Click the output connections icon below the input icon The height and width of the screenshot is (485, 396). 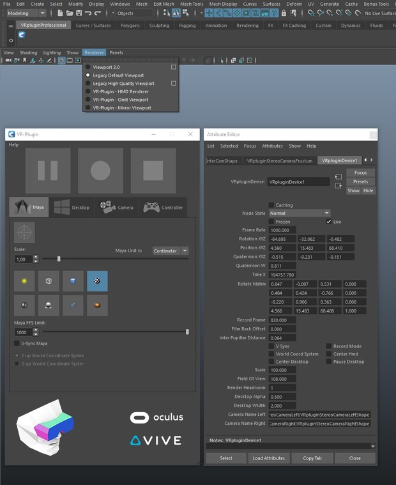pos(339,185)
